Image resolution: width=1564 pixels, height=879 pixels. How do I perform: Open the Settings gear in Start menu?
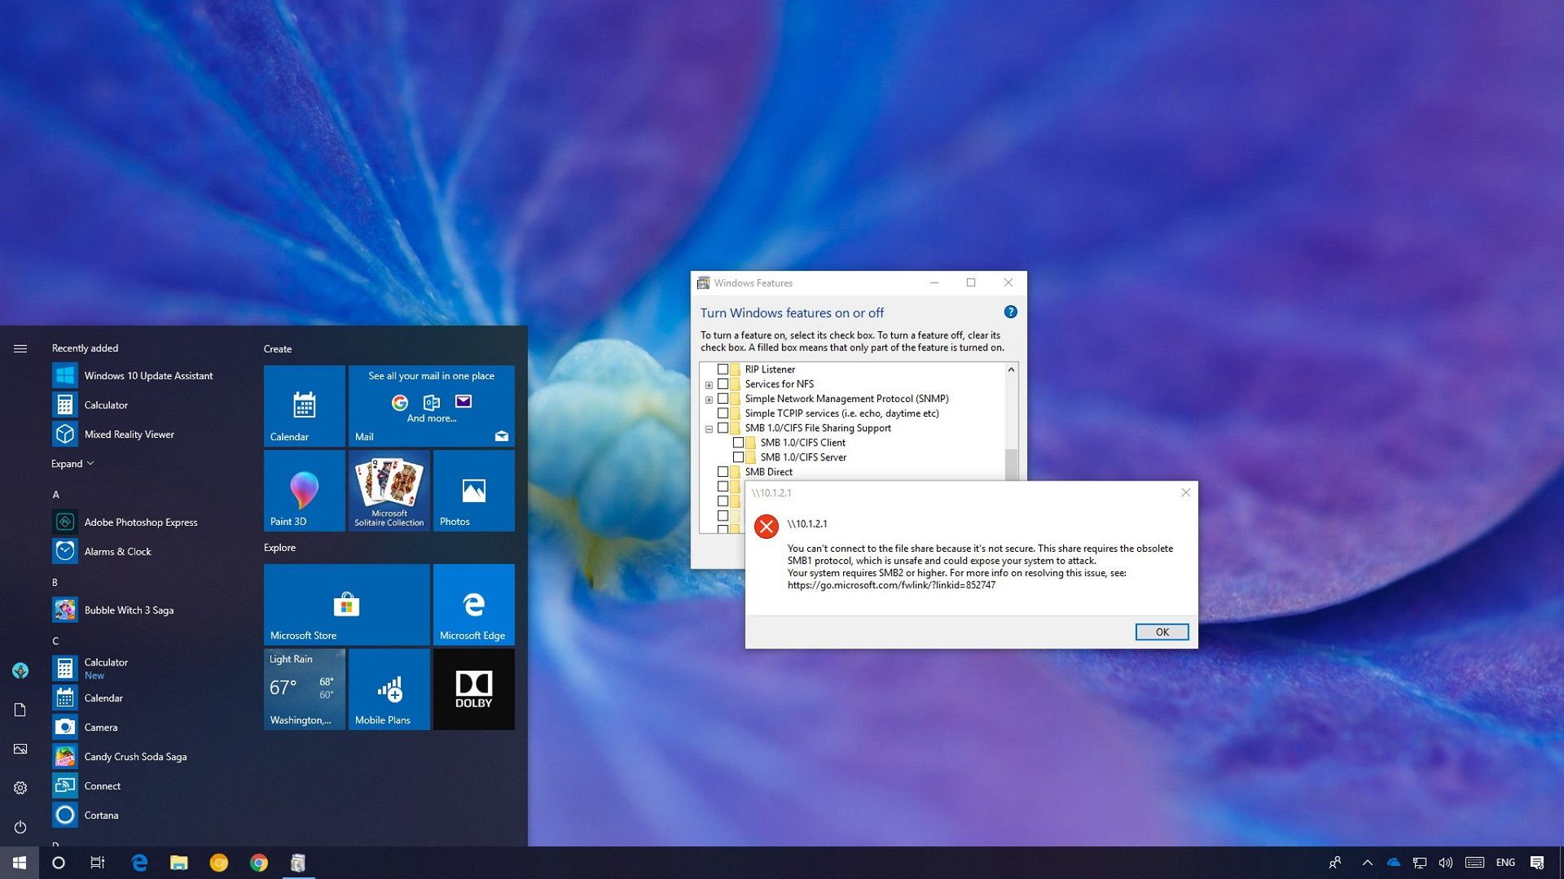[20, 787]
